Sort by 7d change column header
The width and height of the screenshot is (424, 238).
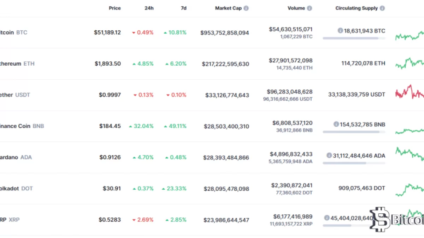coord(183,8)
